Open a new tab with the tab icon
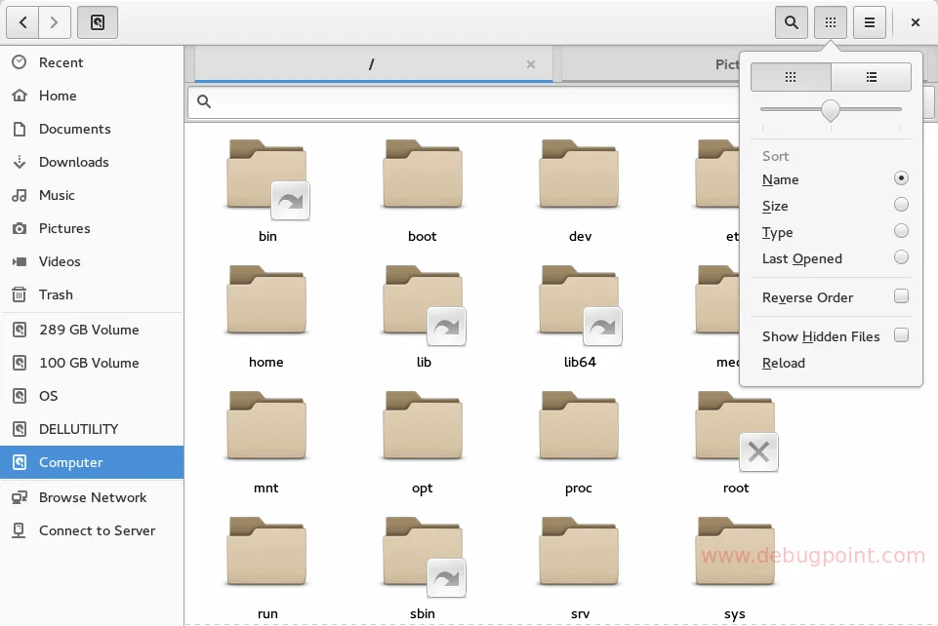Viewport: 938px width, 626px height. coord(98,22)
